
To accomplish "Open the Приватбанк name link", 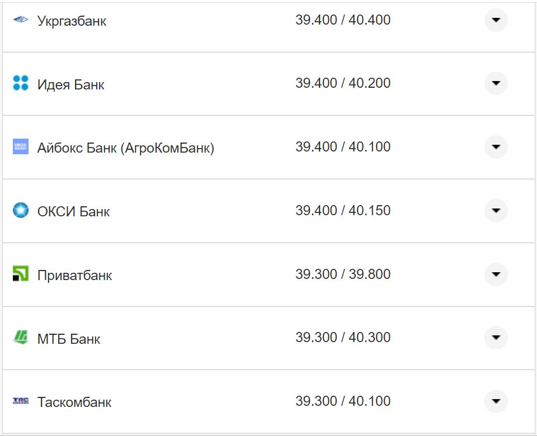I will click(74, 276).
